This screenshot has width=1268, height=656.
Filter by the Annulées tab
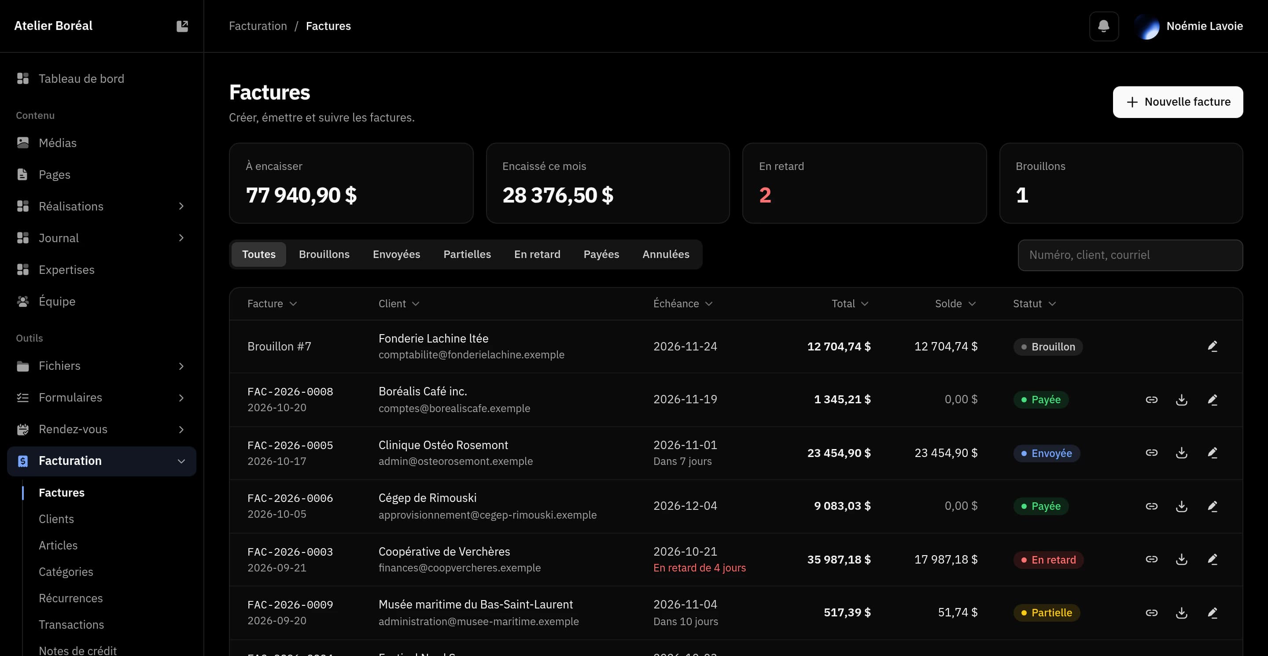666,254
